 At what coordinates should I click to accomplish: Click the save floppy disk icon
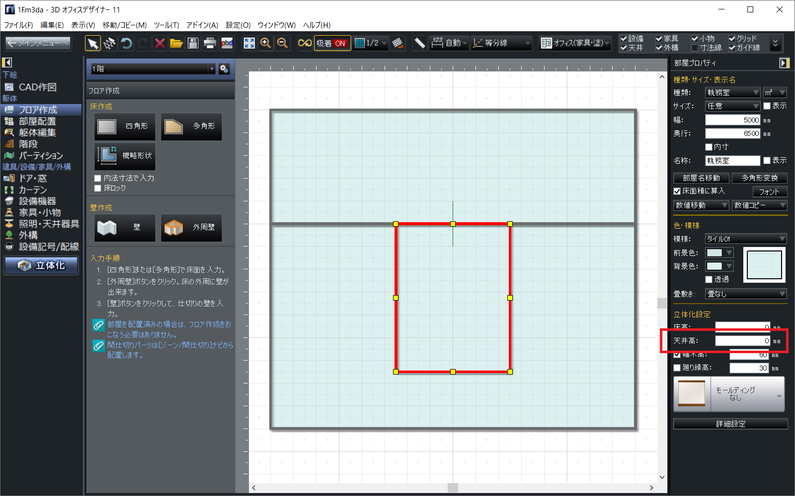pyautogui.click(x=193, y=44)
